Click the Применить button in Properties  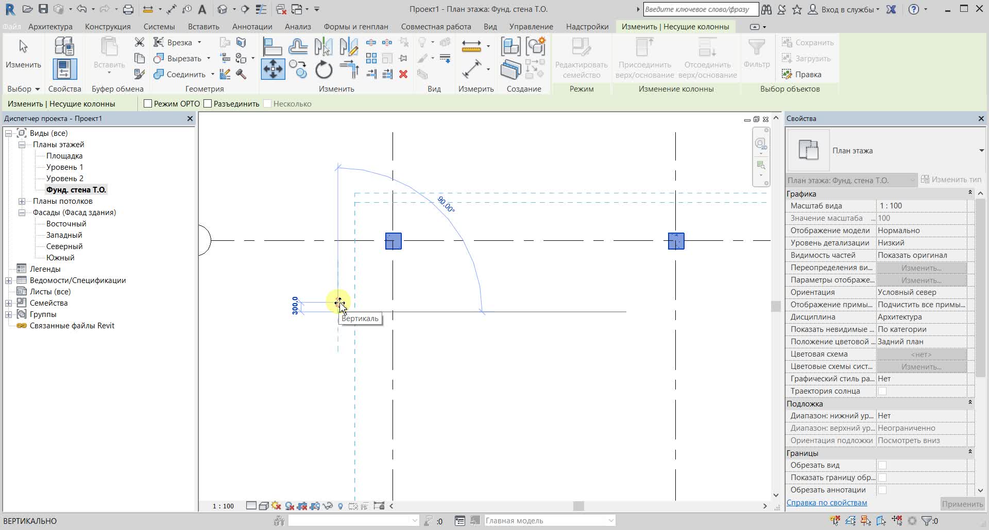(x=962, y=504)
